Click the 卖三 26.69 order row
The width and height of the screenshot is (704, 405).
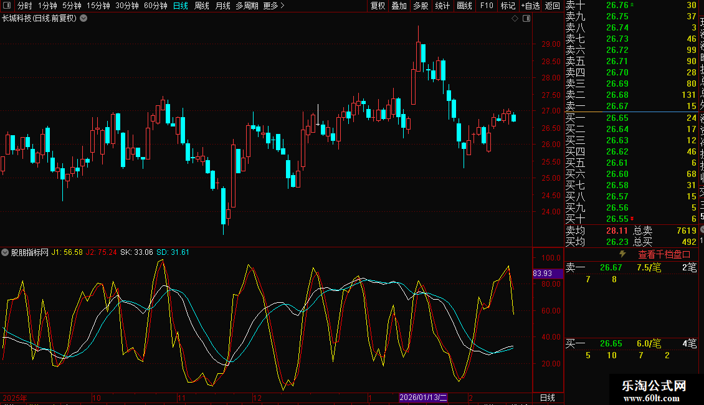(631, 83)
